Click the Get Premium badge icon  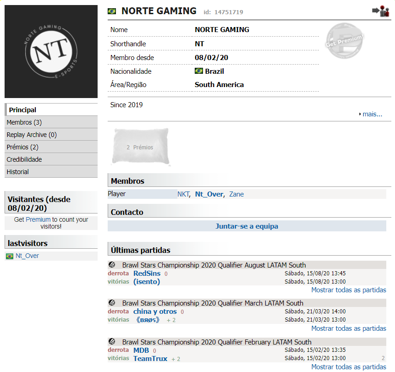coord(345,41)
